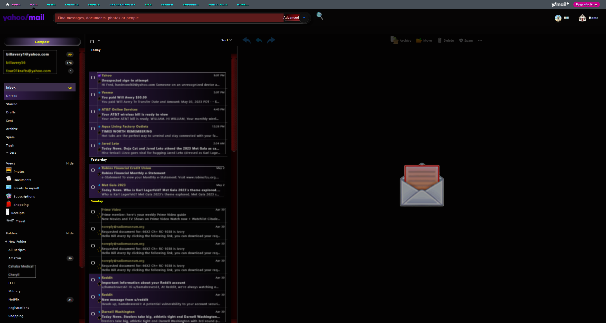Viewport: 606px width, 323px height.
Task: Click the Yahoo Mail logo
Action: coord(24,18)
